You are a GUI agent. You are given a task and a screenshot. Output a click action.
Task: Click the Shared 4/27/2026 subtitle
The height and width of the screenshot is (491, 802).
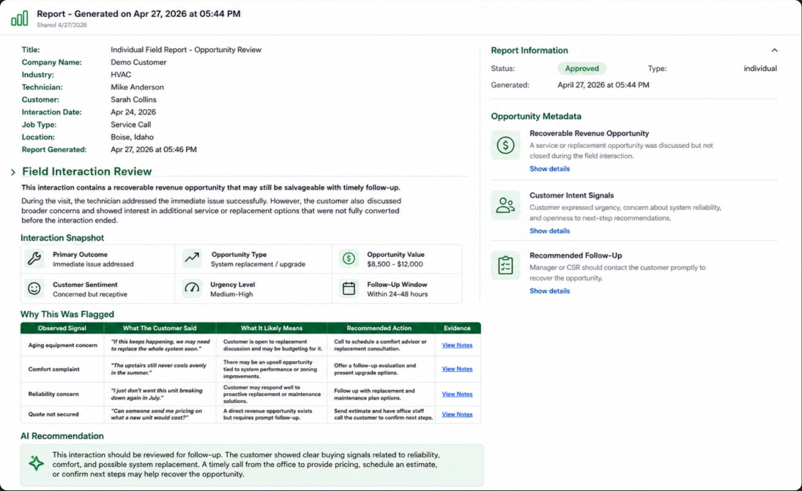[62, 25]
